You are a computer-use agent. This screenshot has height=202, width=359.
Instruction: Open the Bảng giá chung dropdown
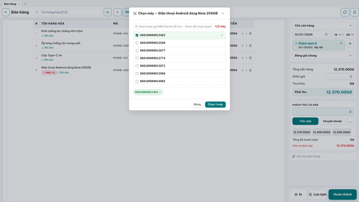point(323,56)
